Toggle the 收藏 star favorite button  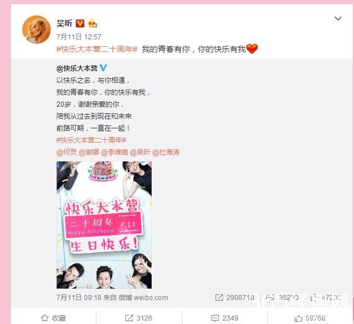click(x=54, y=318)
